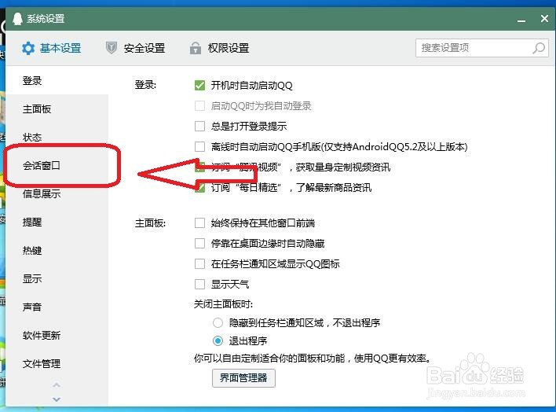
Task: Minimize the 系统设置 window
Action: tap(521, 20)
